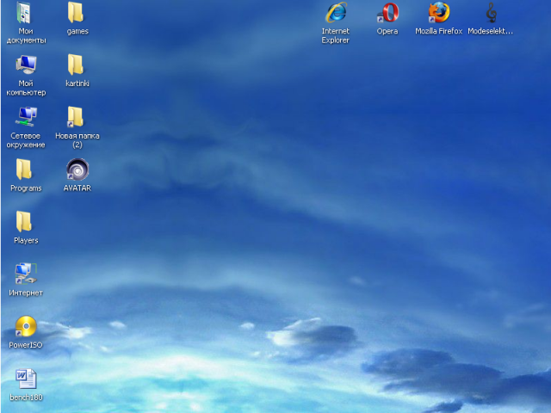Select the Modeselekt treble clef icon

tap(491, 13)
